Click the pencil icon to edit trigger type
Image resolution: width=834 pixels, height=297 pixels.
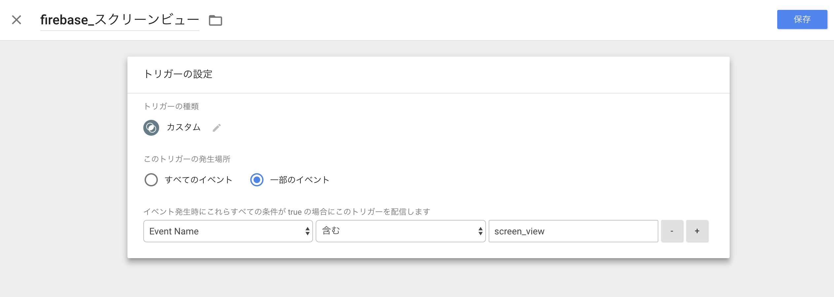217,128
